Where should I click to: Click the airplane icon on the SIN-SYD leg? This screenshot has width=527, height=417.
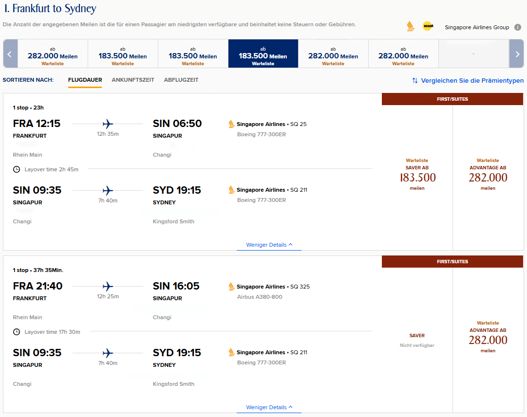pos(107,189)
